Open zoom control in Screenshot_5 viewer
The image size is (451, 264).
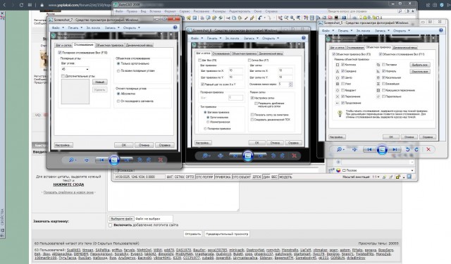[340, 149]
